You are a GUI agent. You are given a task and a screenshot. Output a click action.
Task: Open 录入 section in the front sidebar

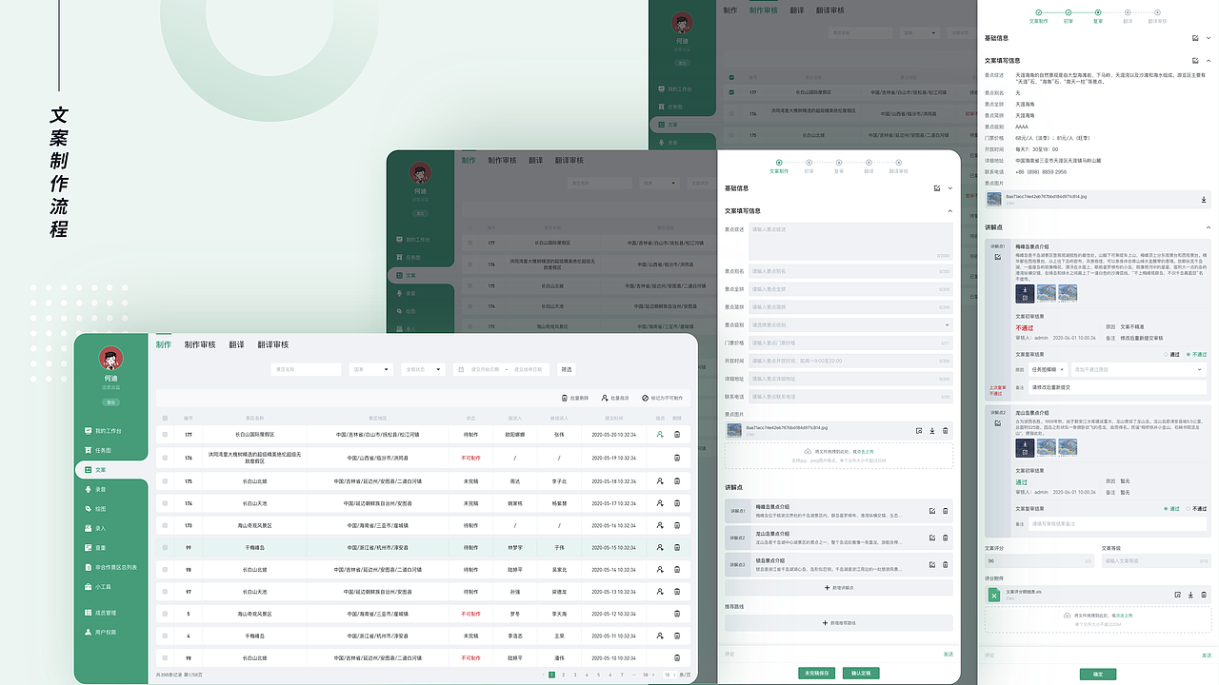point(96,528)
